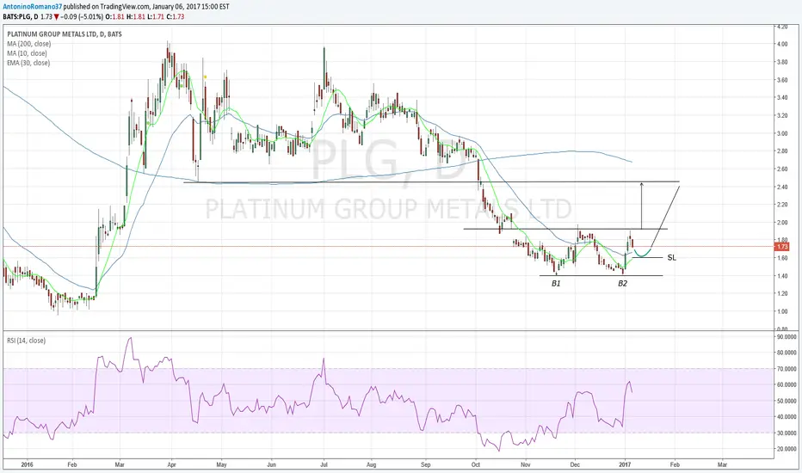Click the Apr date axis label
This screenshot has height=473, width=802.
click(171, 464)
